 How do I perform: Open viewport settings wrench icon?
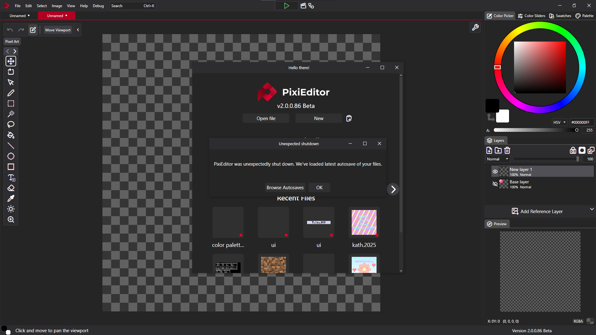(475, 28)
